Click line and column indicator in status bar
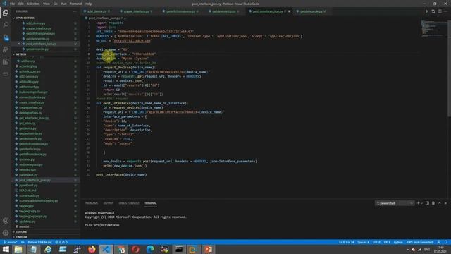The height and width of the screenshot is (254, 451). pyautogui.click(x=346, y=242)
